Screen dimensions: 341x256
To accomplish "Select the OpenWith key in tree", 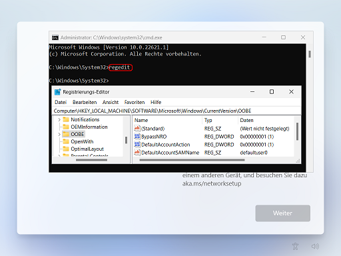I will tap(78, 141).
